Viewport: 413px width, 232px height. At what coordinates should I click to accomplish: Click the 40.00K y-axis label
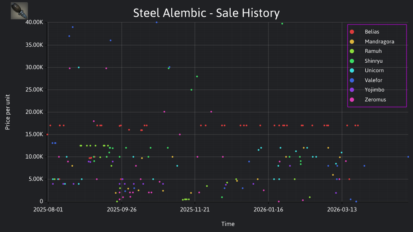34,22
